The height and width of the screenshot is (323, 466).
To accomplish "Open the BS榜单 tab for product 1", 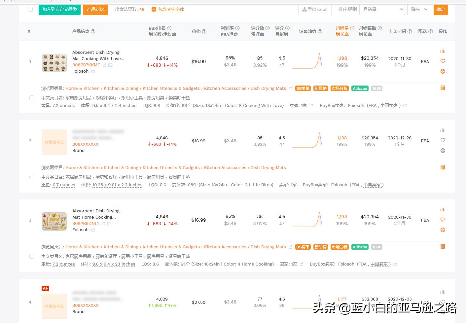I will click(x=303, y=88).
